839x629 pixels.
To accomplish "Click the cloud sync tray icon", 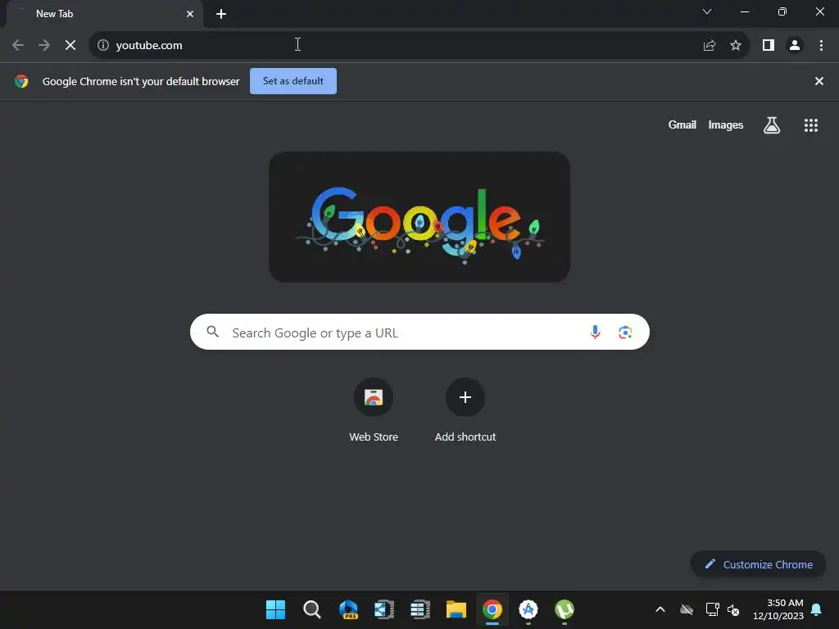I will tap(687, 609).
